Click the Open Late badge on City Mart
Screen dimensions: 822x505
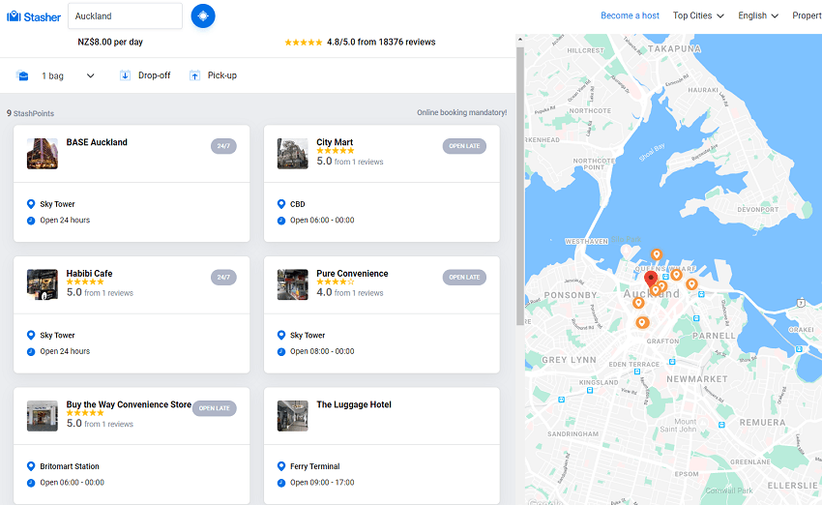(464, 146)
